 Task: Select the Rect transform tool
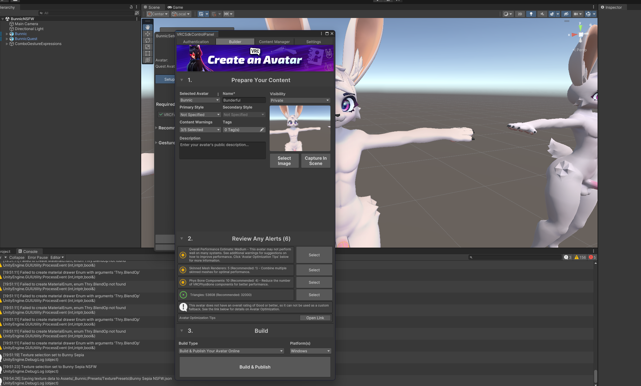tap(148, 53)
